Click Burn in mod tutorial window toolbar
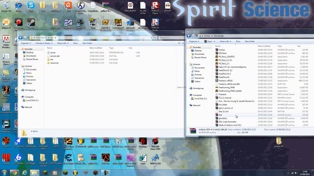This screenshot has width=314, height=176. click(76, 43)
